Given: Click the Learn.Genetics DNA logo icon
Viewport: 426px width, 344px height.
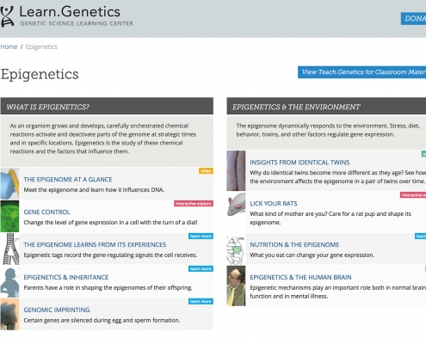Looking at the screenshot, I should click(x=7, y=16).
